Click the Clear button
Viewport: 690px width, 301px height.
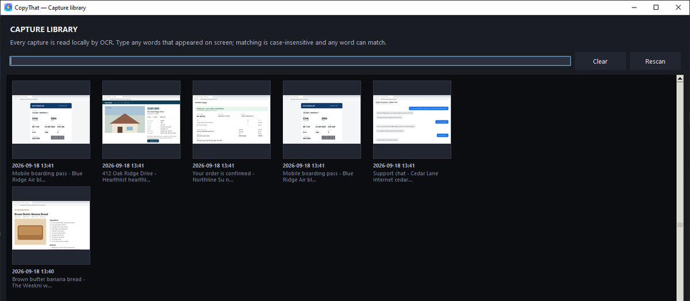[600, 61]
